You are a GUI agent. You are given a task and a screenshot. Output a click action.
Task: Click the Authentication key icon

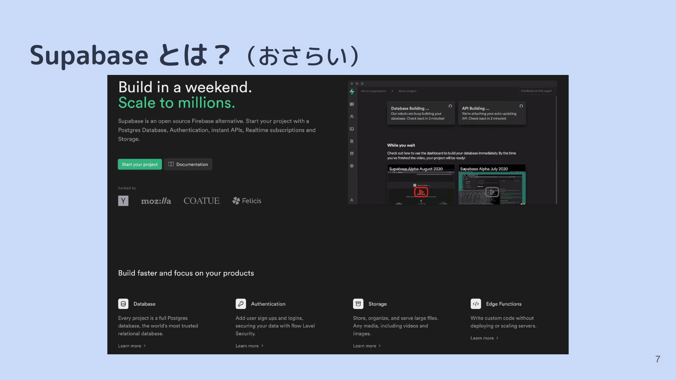click(x=241, y=304)
